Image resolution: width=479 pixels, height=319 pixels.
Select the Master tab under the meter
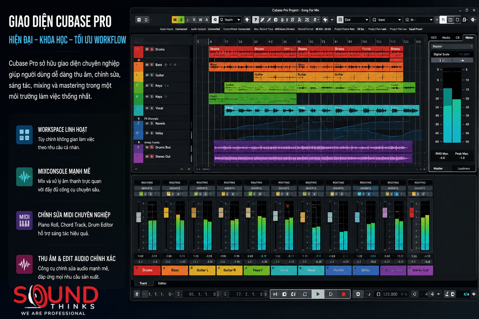(x=438, y=169)
